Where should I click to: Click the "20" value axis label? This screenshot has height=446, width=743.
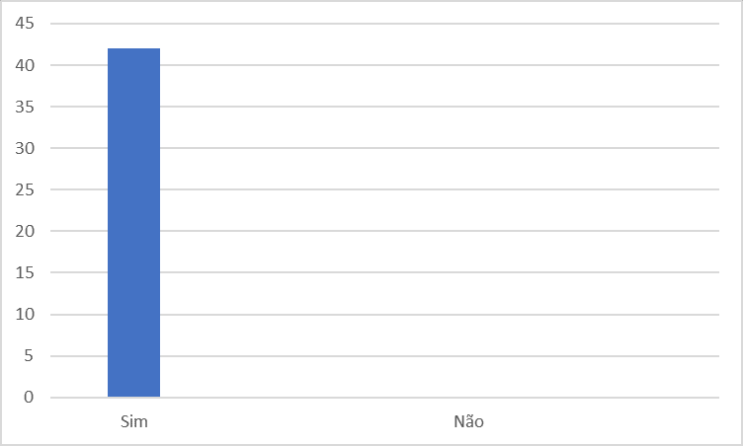[25, 231]
